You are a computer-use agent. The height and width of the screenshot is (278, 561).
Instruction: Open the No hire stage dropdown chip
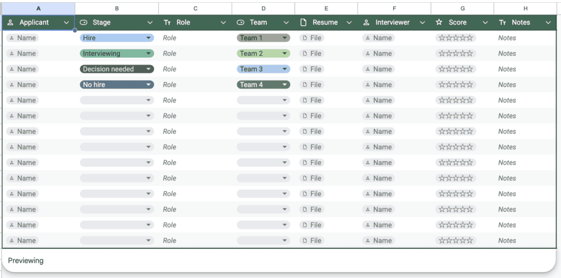pos(117,84)
